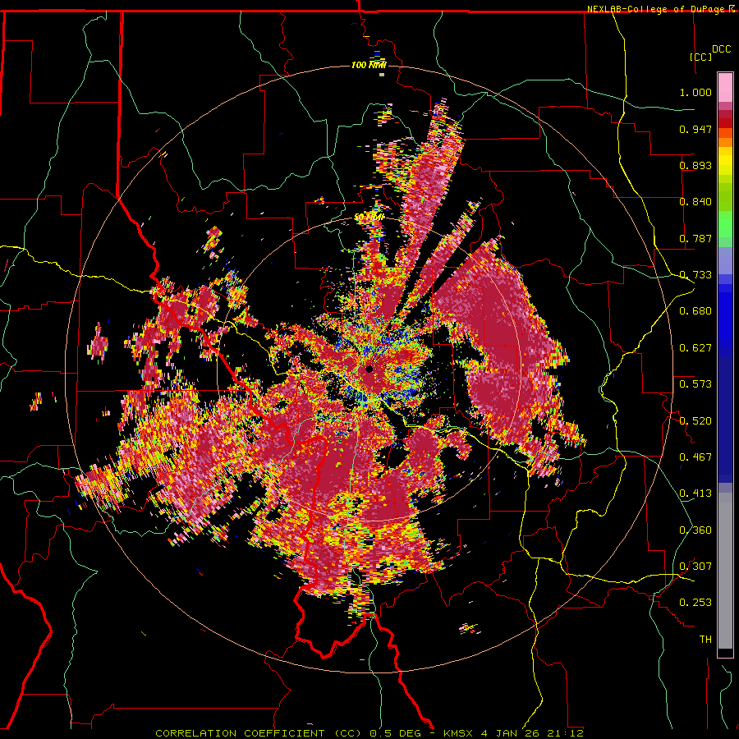Image resolution: width=739 pixels, height=739 pixels.
Task: Click the [CC] label above the legend
Action: pos(700,57)
